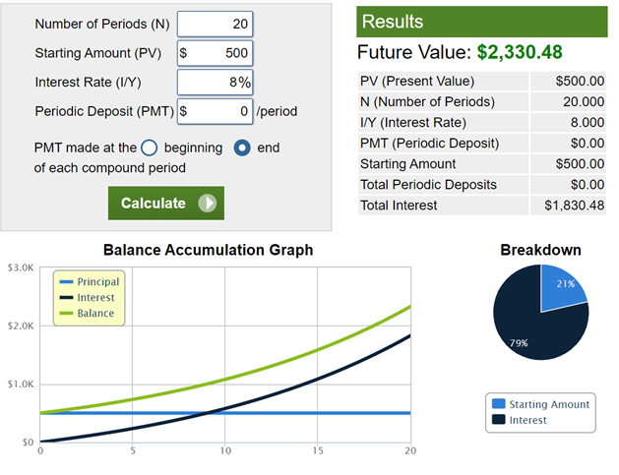This screenshot has height=475, width=619.
Task: Click the Total Interest row in results
Action: (x=482, y=206)
